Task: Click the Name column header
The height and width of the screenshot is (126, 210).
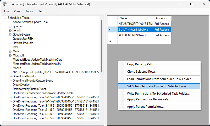Action: click(123, 18)
